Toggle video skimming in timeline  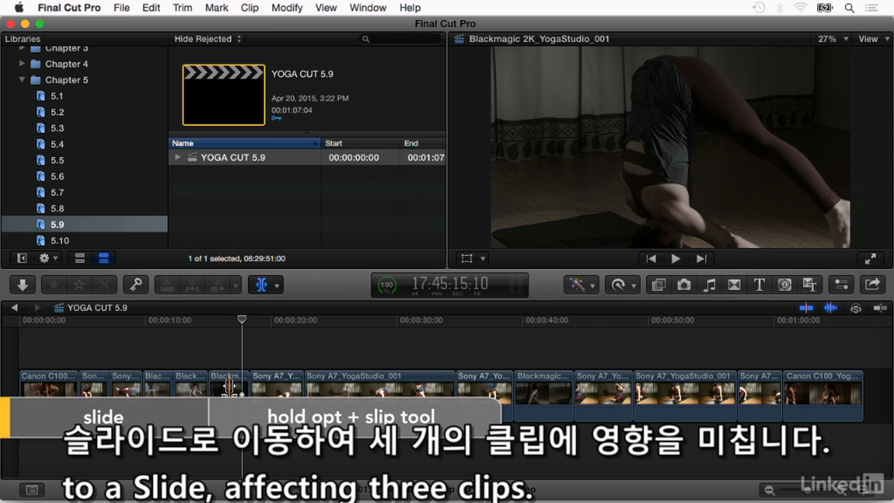pos(807,307)
